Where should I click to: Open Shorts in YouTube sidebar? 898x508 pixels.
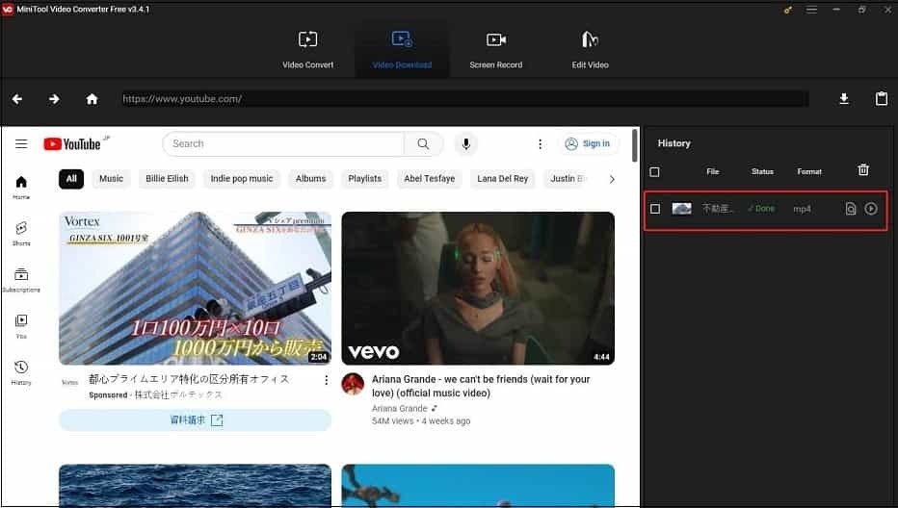coord(21,234)
